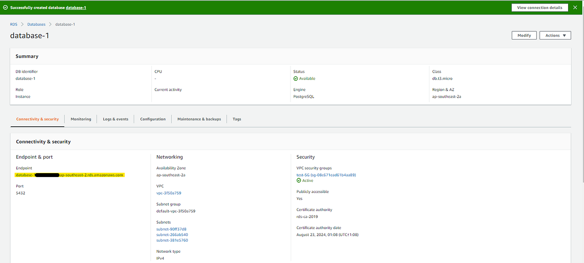Open the Actions dropdown menu
Image resolution: width=584 pixels, height=263 pixels.
coord(555,35)
